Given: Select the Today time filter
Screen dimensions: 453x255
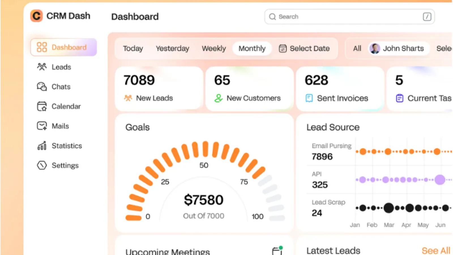Looking at the screenshot, I should 133,48.
